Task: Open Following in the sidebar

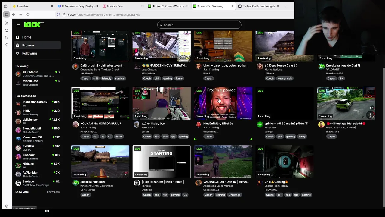Action: (37, 53)
